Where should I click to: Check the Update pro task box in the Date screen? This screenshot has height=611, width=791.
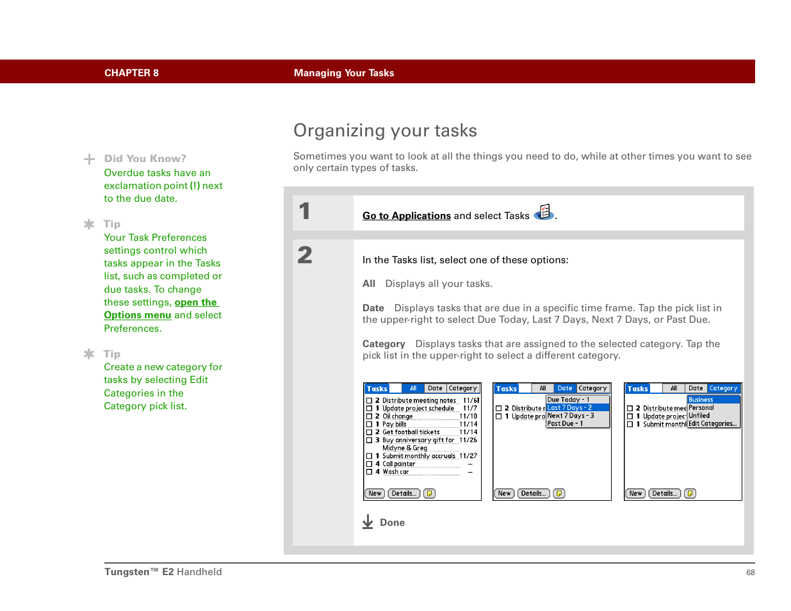tap(498, 416)
